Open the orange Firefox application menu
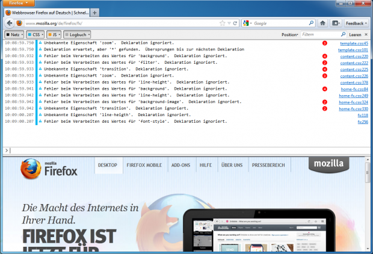 [x=19, y=3]
